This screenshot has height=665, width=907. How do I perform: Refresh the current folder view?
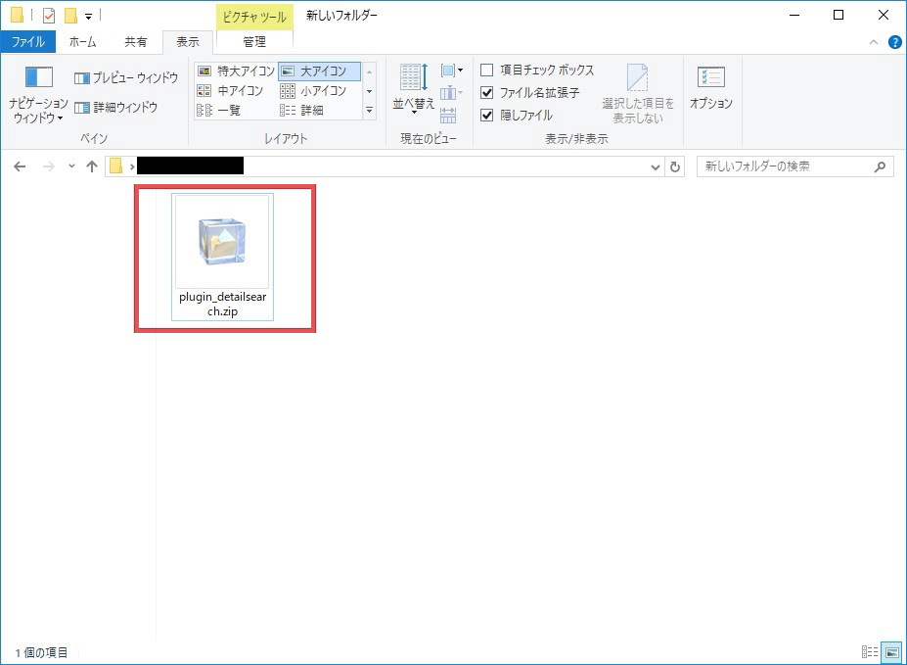675,167
